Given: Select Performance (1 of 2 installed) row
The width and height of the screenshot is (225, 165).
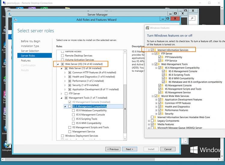Looking at the screenshot, I should point(88,81).
